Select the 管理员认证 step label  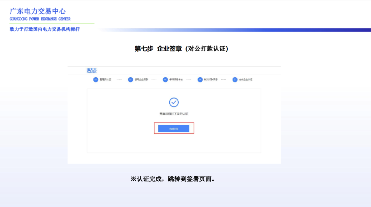tap(106, 79)
